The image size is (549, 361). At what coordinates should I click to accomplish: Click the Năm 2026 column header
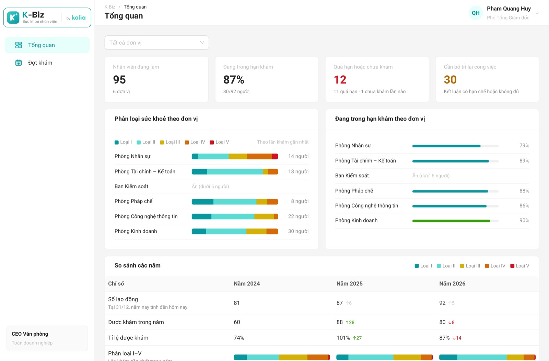click(452, 284)
